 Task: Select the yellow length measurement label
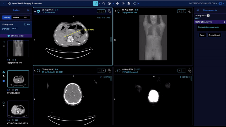tap(88, 30)
